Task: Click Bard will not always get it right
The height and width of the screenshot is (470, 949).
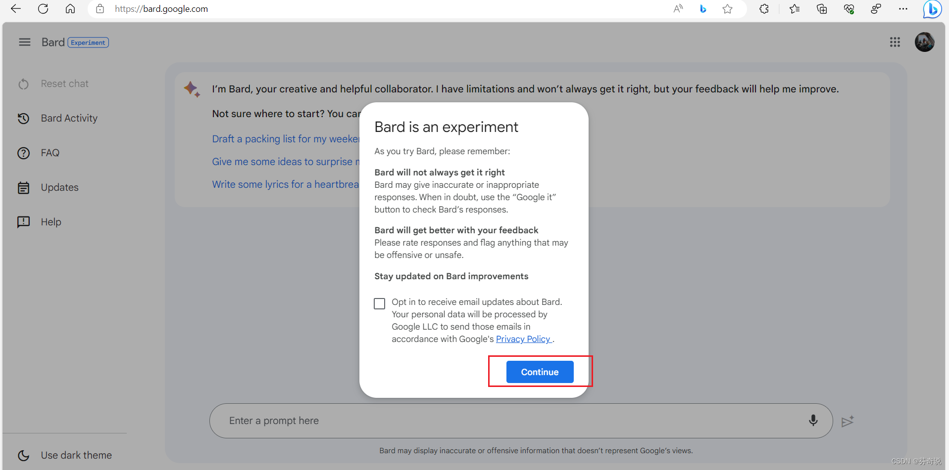Action: point(440,172)
